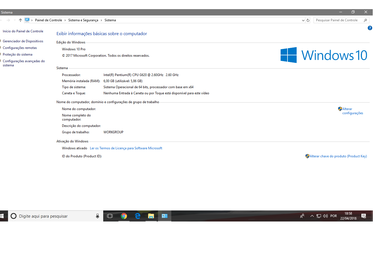Open File Explorer from the taskbar
This screenshot has height=258, width=378.
tap(151, 216)
